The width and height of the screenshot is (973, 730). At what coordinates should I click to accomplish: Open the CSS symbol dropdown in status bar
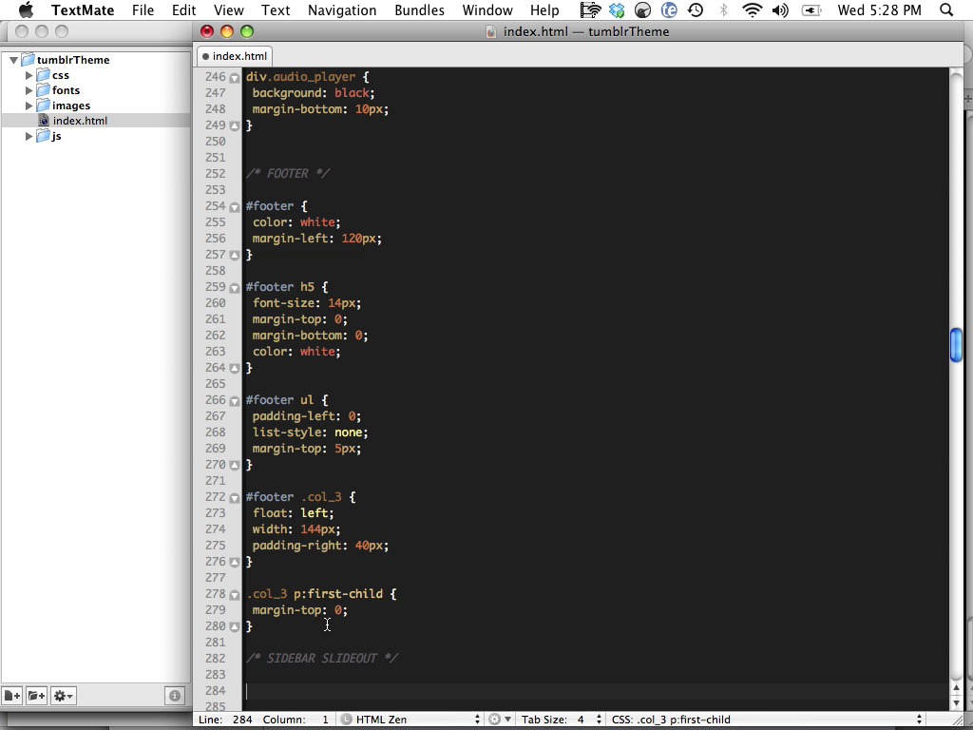pyautogui.click(x=767, y=720)
